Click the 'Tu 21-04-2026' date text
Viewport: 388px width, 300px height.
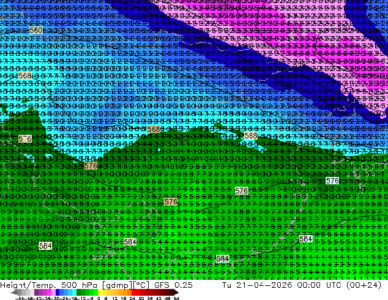pos(257,285)
